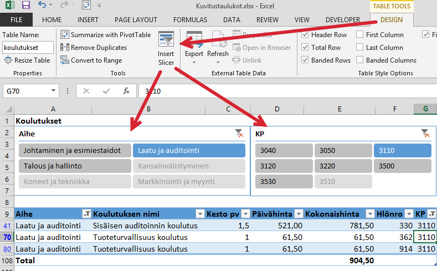Click the Table Name input field
The height and width of the screenshot is (271, 437).
[x=28, y=48]
